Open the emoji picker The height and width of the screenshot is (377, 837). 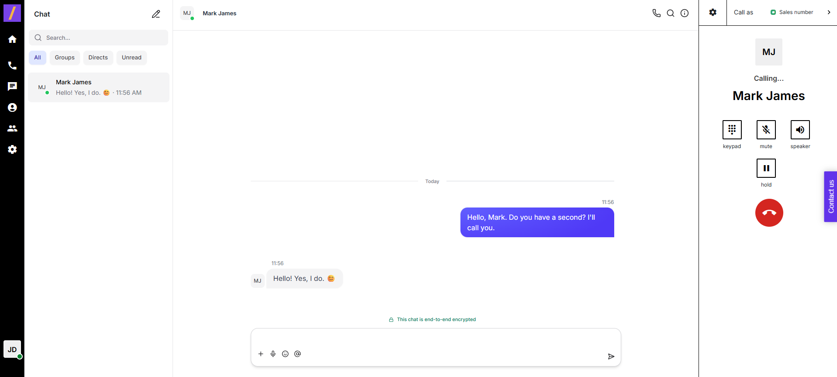coord(285,354)
